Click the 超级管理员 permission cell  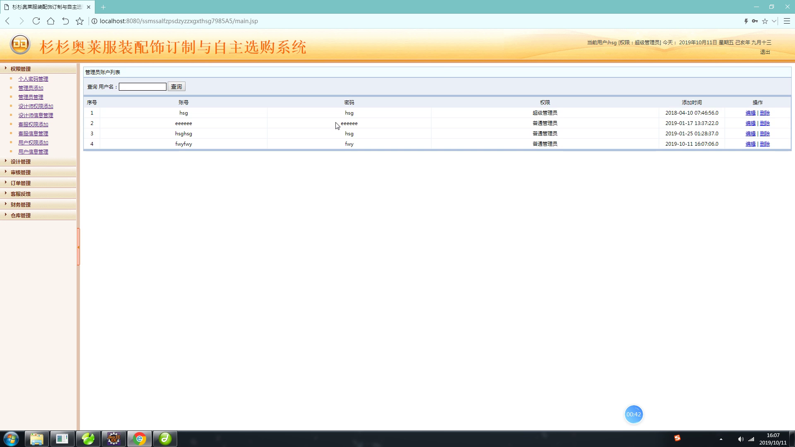[x=545, y=113]
